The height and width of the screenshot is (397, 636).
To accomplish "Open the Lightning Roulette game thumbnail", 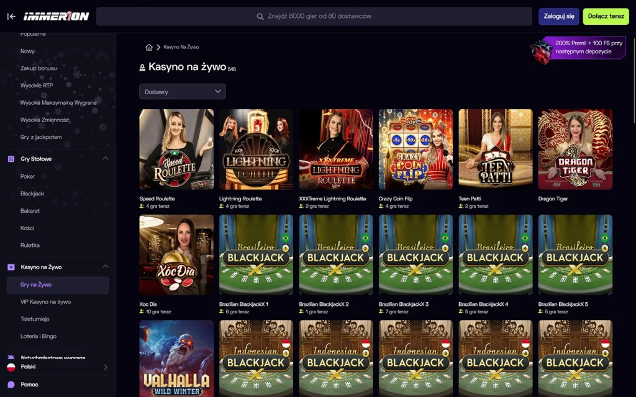I will click(256, 149).
